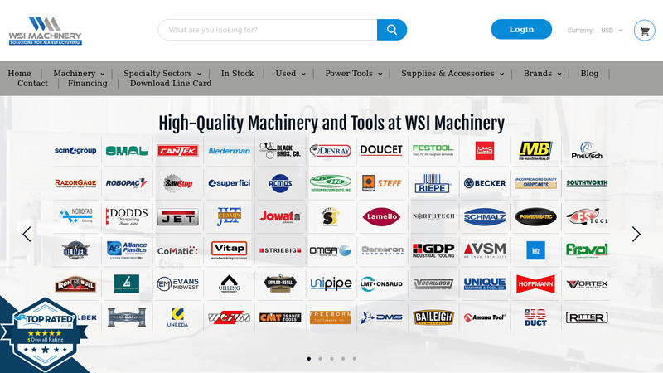Click the Login button
Image resolution: width=663 pixels, height=373 pixels.
521,29
